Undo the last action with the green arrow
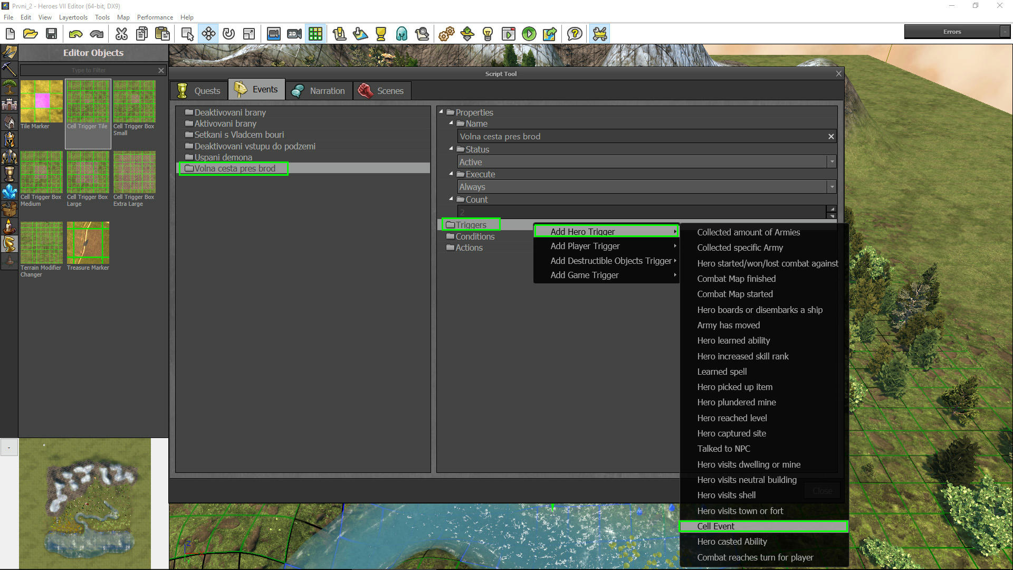Screen dimensions: 1013x570 (x=75, y=34)
